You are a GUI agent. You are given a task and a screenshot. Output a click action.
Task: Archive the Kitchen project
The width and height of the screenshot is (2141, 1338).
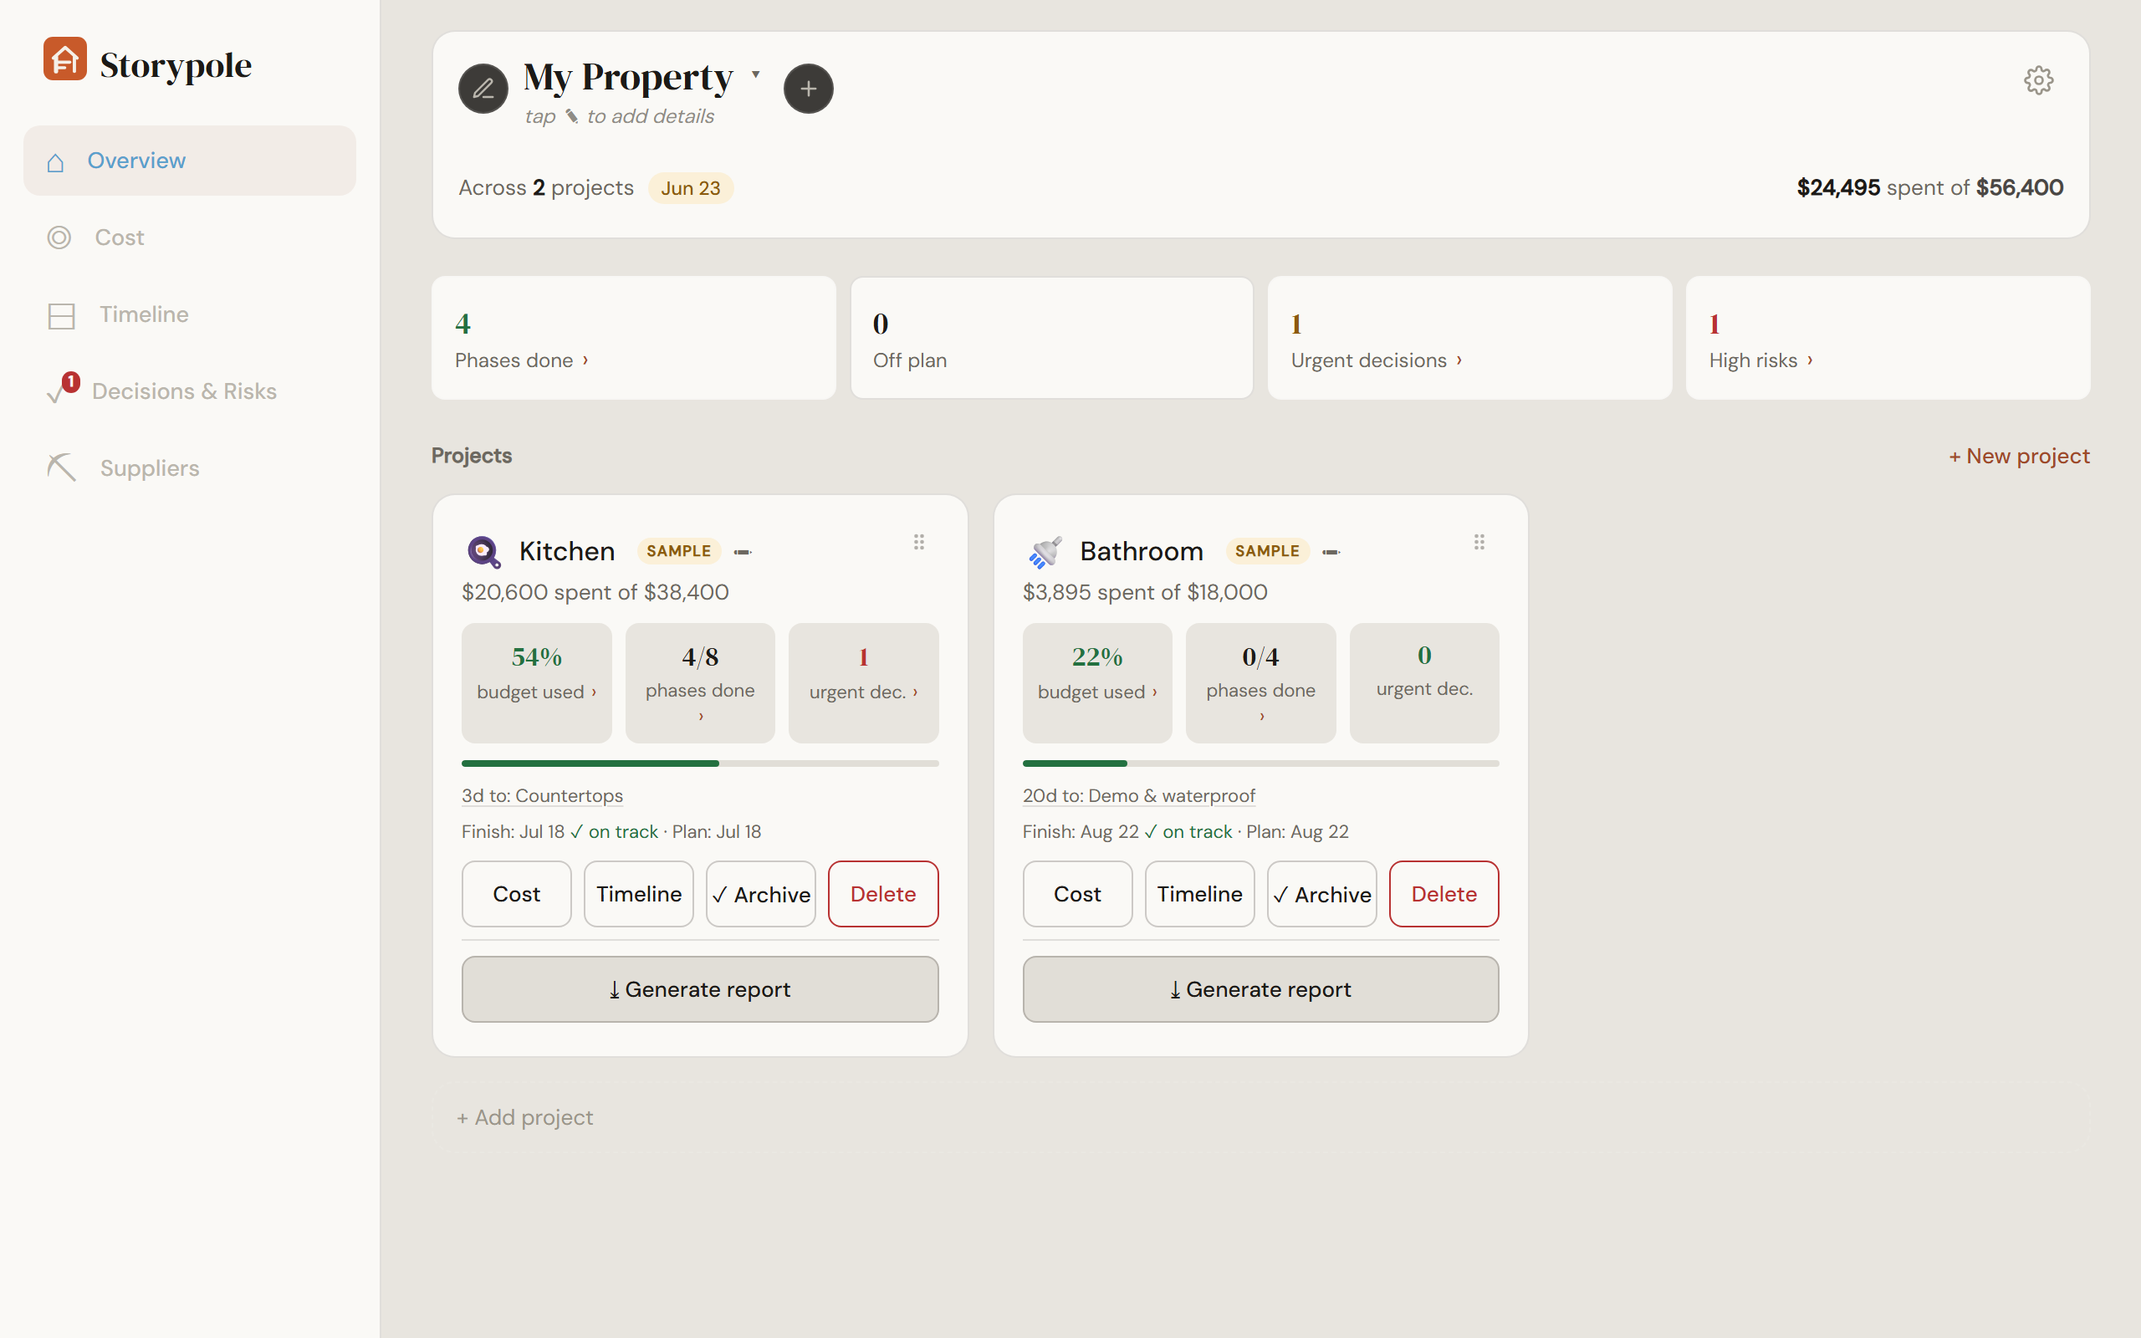click(761, 894)
